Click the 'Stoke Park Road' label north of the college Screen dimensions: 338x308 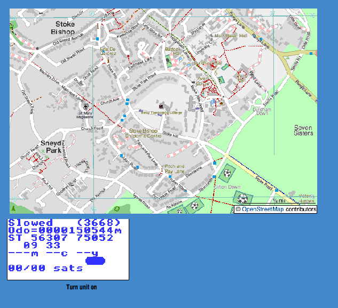(144, 82)
